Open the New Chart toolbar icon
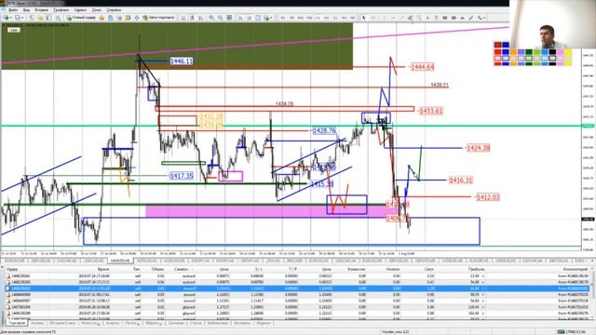This screenshot has width=596, height=335. tap(7, 18)
